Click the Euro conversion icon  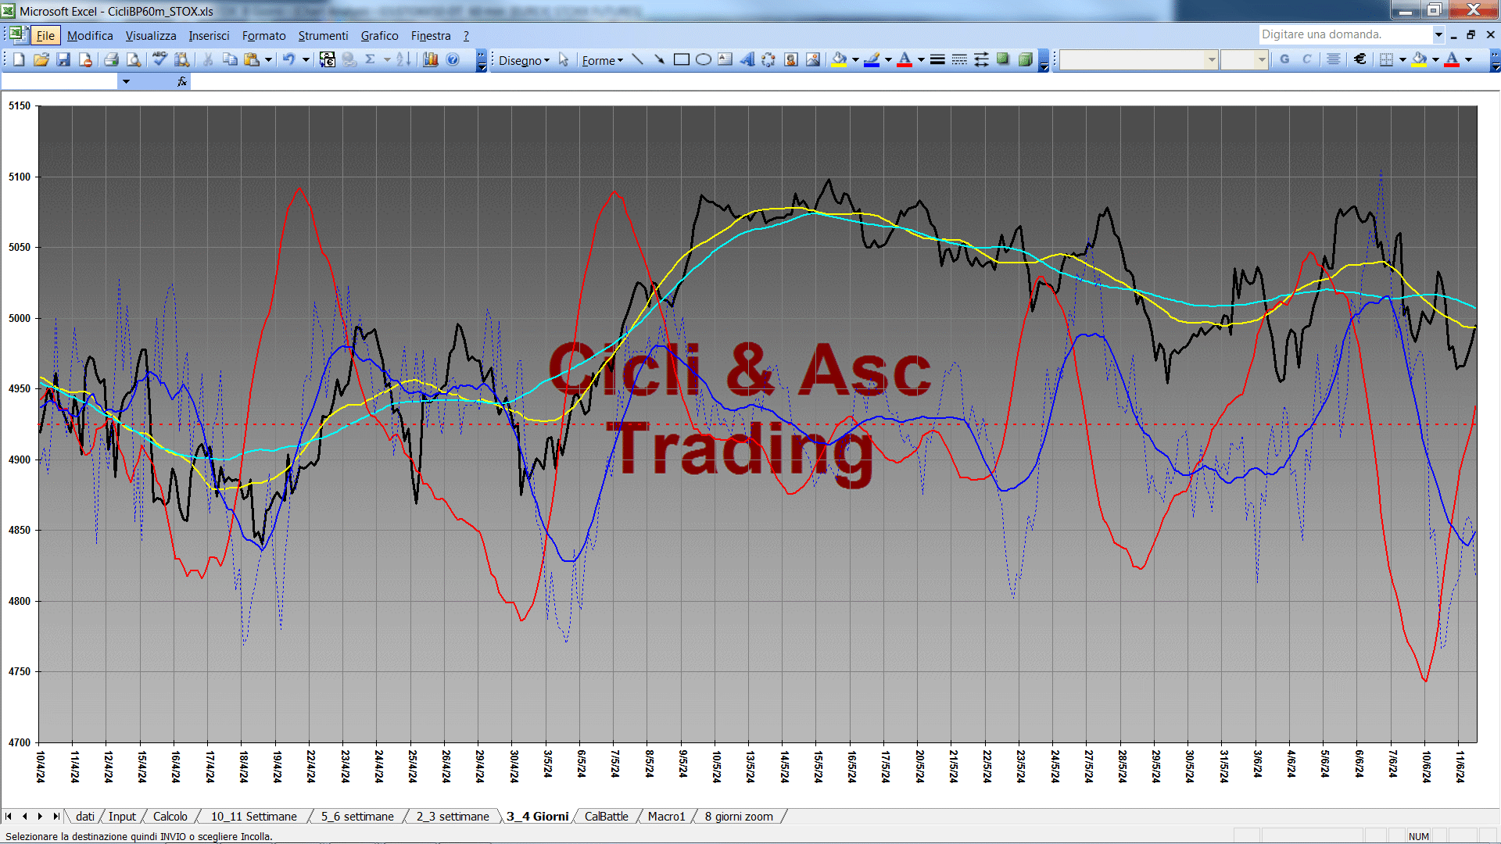click(328, 59)
